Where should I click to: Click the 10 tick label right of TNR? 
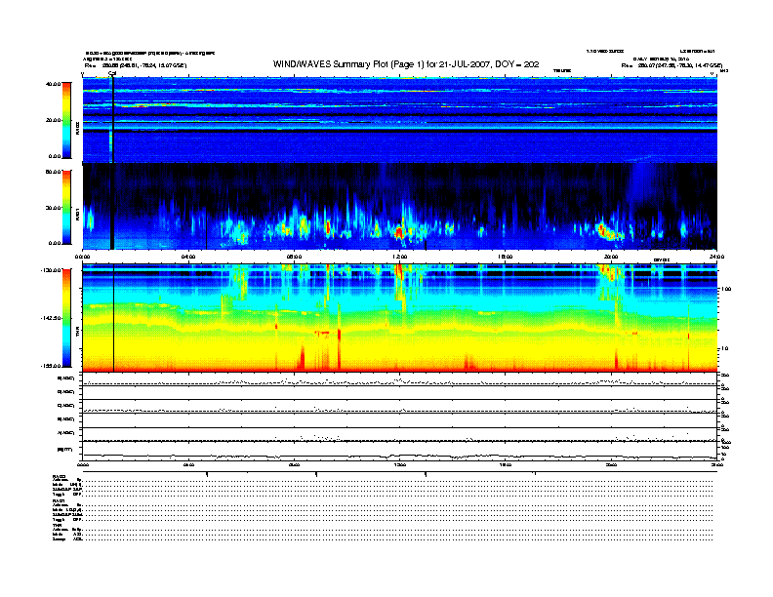(x=724, y=349)
